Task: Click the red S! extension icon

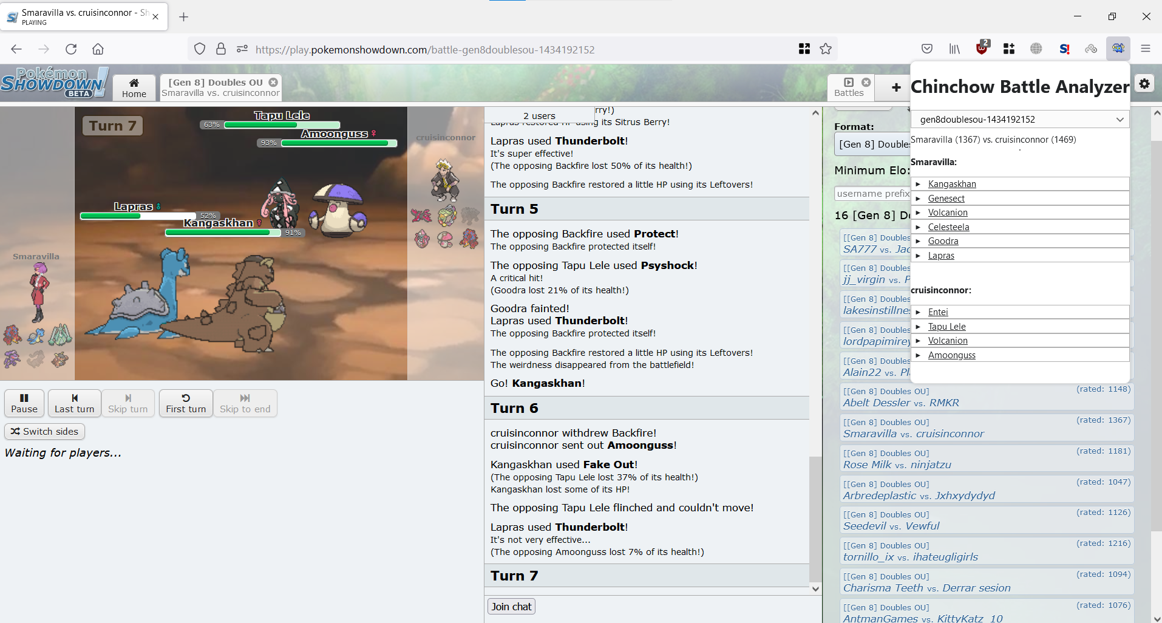Action: coord(1064,49)
